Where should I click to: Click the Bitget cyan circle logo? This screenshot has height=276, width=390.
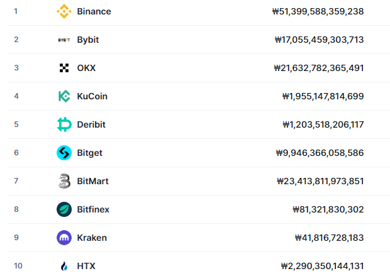[64, 153]
